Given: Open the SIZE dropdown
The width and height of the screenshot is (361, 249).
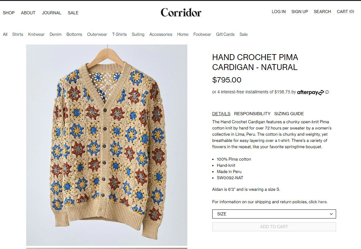Looking at the screenshot, I should [x=274, y=214].
